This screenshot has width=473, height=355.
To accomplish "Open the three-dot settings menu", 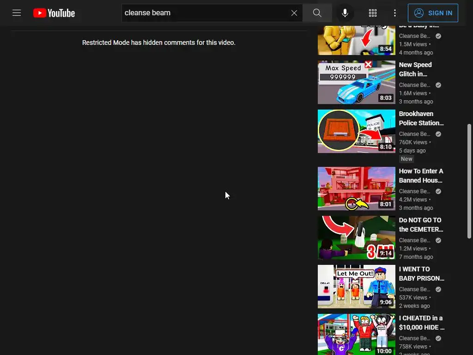I will click(395, 13).
